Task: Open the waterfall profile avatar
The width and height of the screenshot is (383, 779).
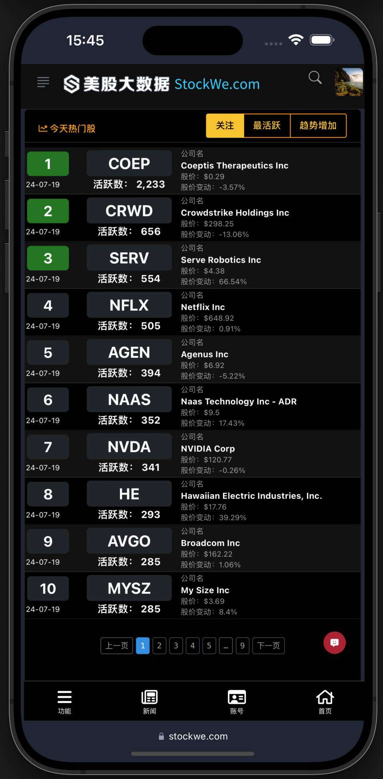Action: [349, 82]
